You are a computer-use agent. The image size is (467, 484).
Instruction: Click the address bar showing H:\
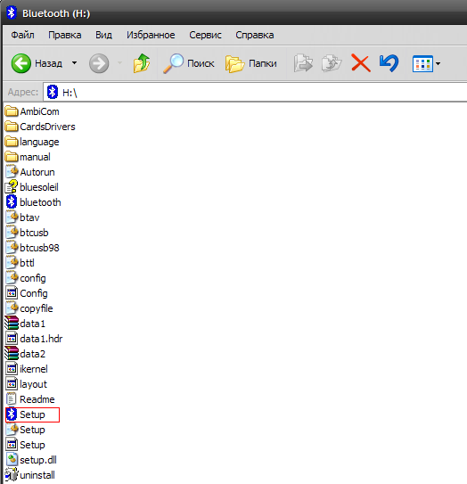click(x=255, y=92)
